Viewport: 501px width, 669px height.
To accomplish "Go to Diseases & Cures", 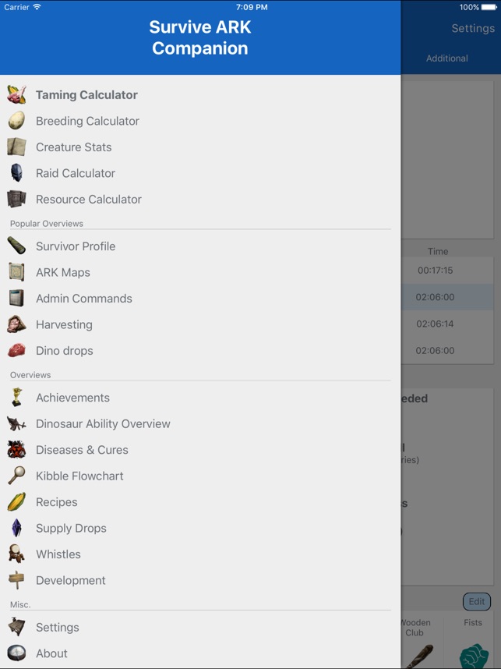I will [82, 450].
